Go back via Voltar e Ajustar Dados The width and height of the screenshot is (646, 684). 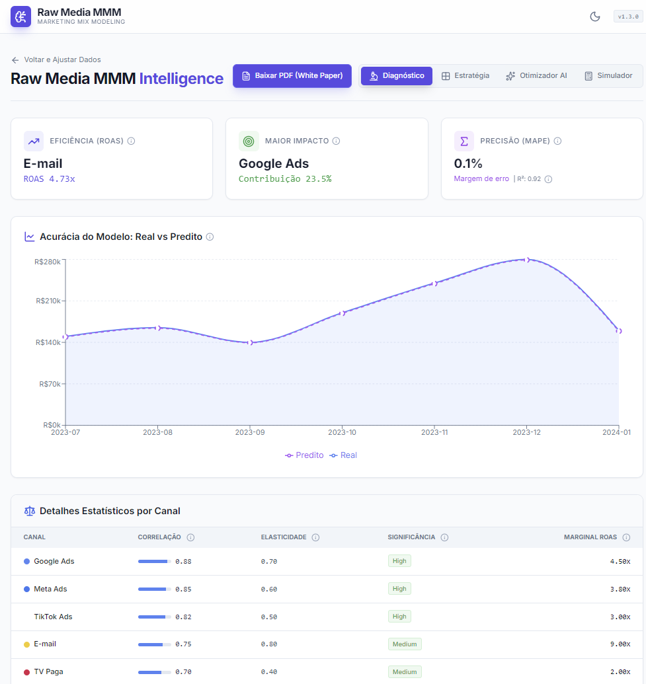coord(56,59)
